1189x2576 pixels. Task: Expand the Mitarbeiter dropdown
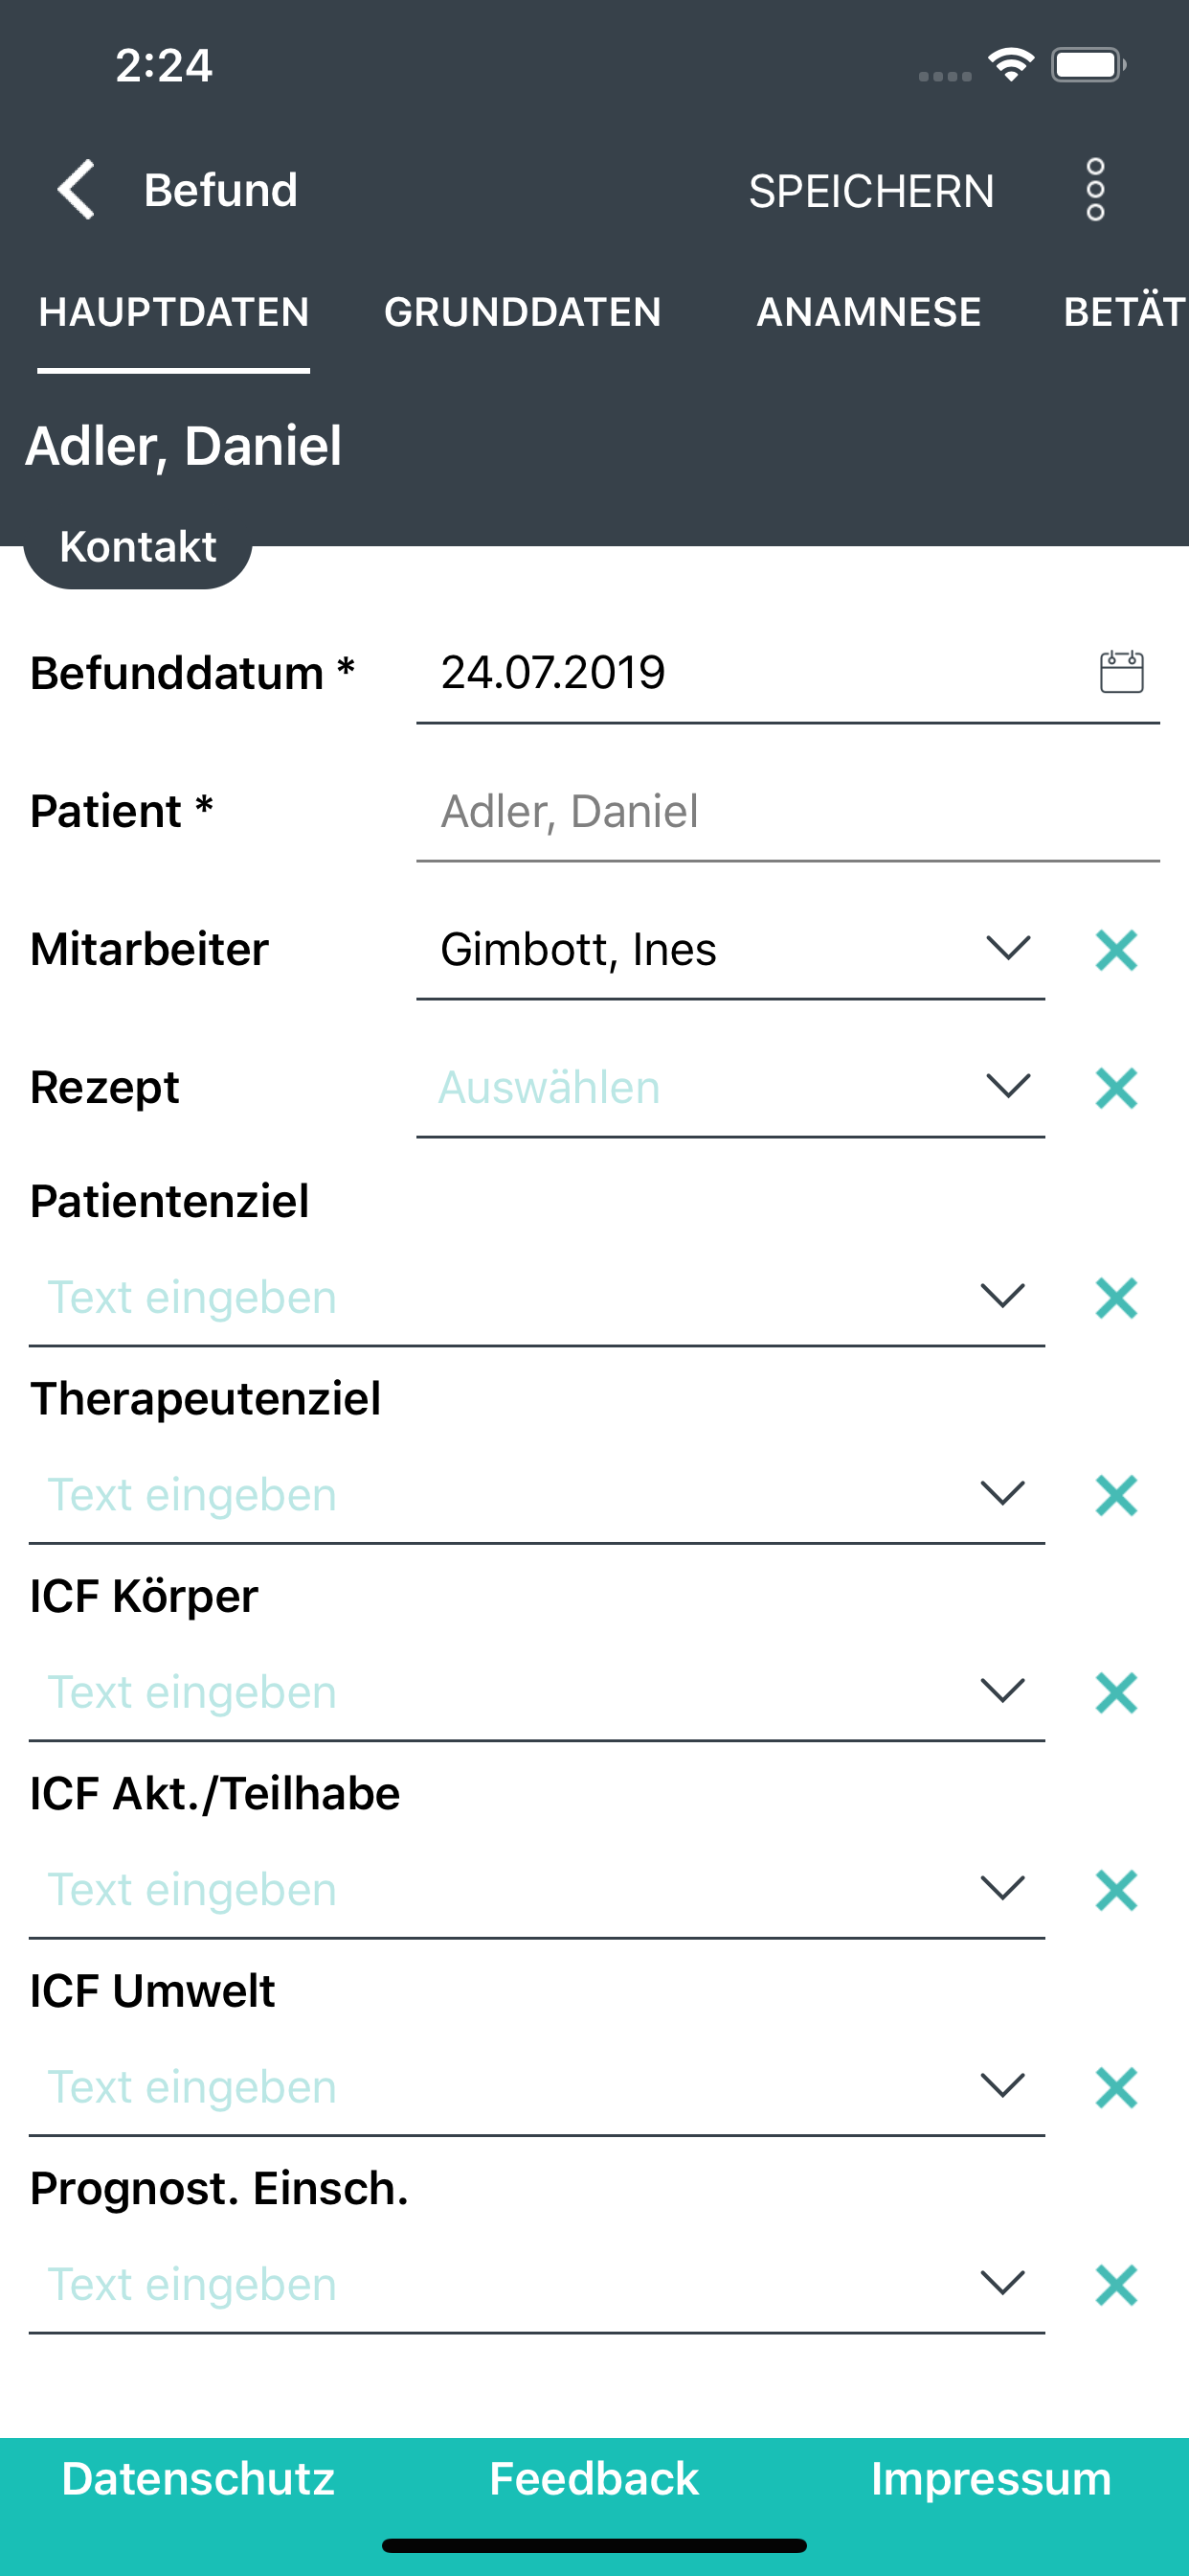[1007, 948]
